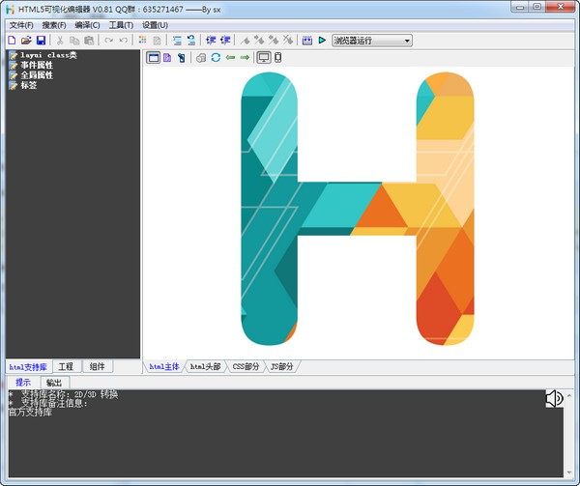The height and width of the screenshot is (486, 580).
Task: Click the open folder toolbar icon
Action: coord(26,41)
